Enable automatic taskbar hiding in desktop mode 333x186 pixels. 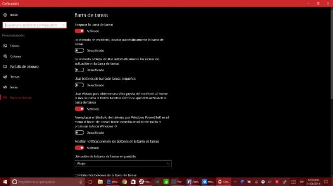click(79, 51)
